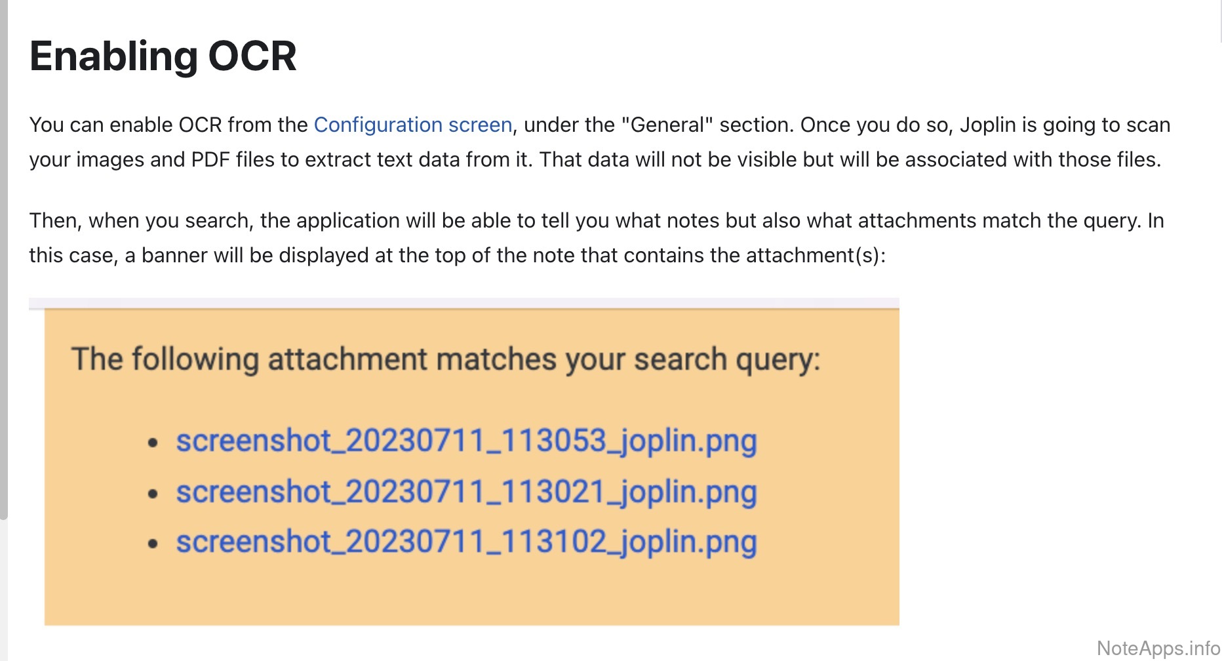Screen dimensions: 1222x661
Task: Click the word Then starting second paragraph
Action: click(55, 220)
